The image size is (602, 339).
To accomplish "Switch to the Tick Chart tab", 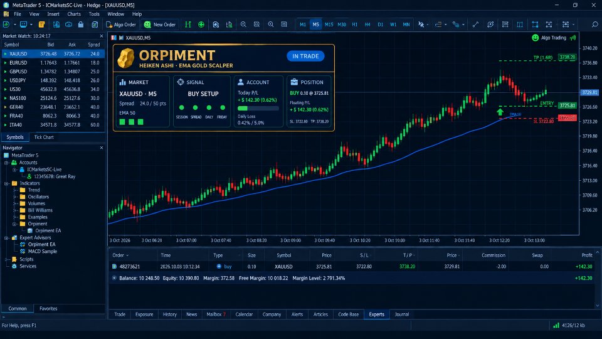I will click(44, 137).
